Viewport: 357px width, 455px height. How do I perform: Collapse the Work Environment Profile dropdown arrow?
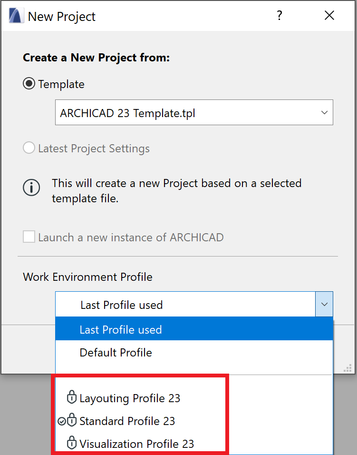tap(324, 305)
